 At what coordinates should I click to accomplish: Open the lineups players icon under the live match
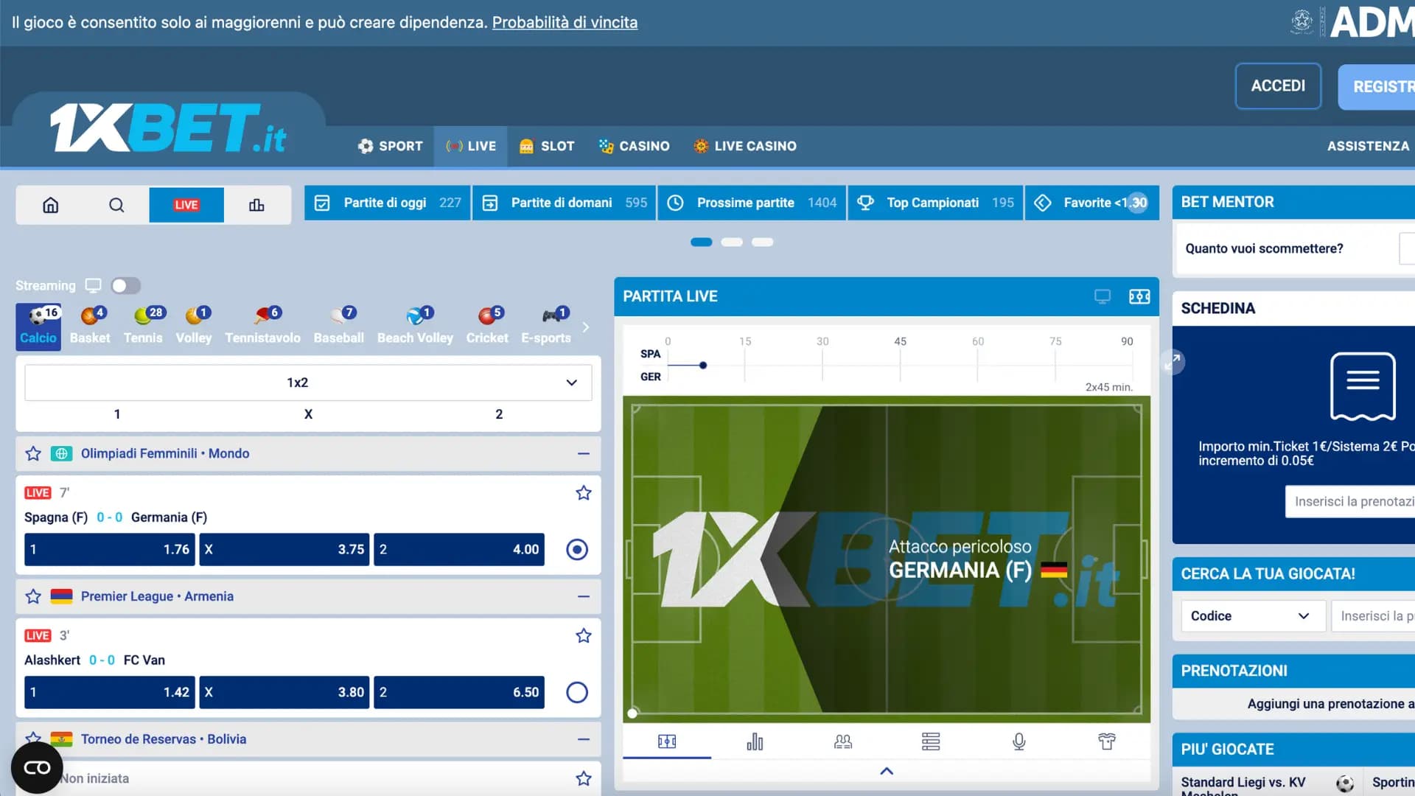coord(842,742)
